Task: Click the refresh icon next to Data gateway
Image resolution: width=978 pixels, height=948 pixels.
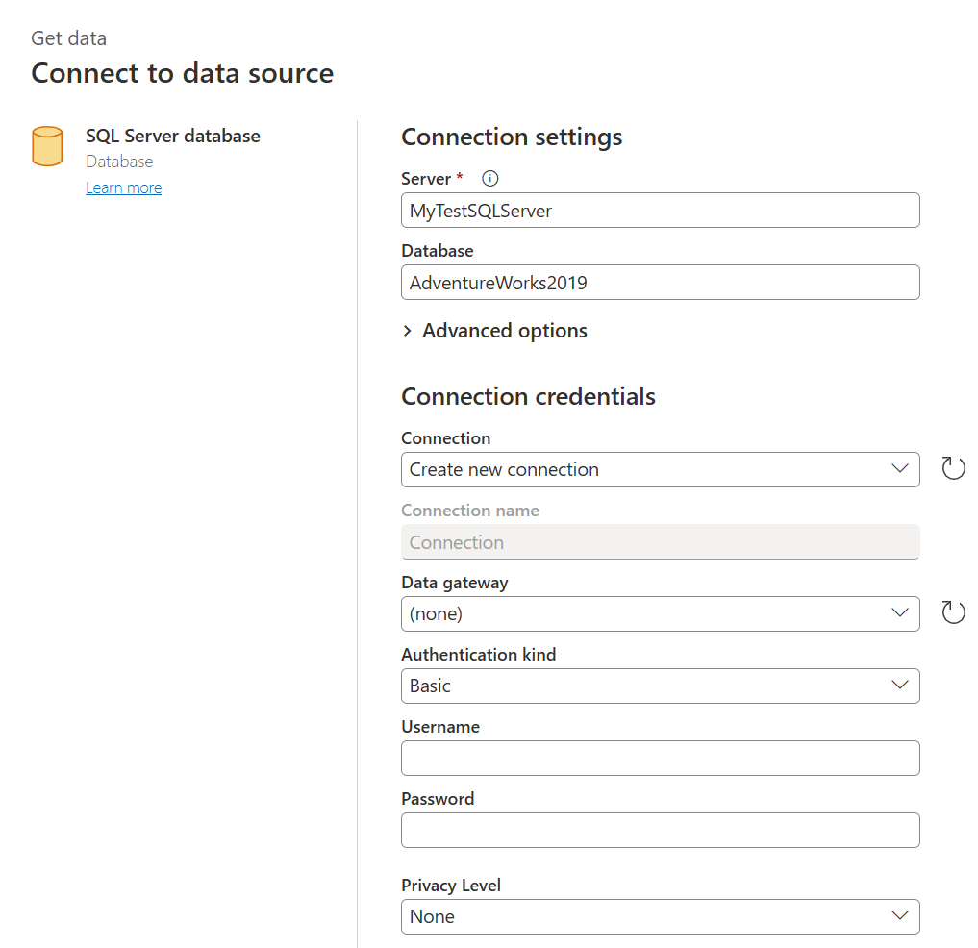Action: 953,612
